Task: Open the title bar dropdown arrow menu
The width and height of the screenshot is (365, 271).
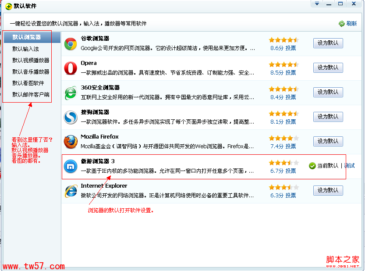Action: pyautogui.click(x=317, y=4)
